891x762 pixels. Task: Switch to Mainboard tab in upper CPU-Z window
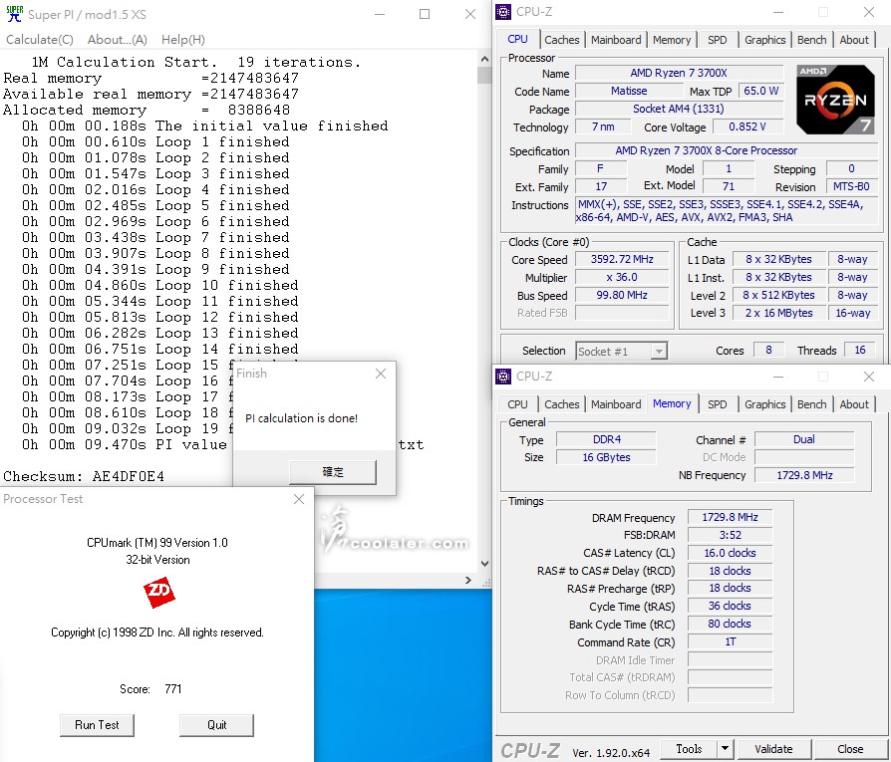coord(616,40)
